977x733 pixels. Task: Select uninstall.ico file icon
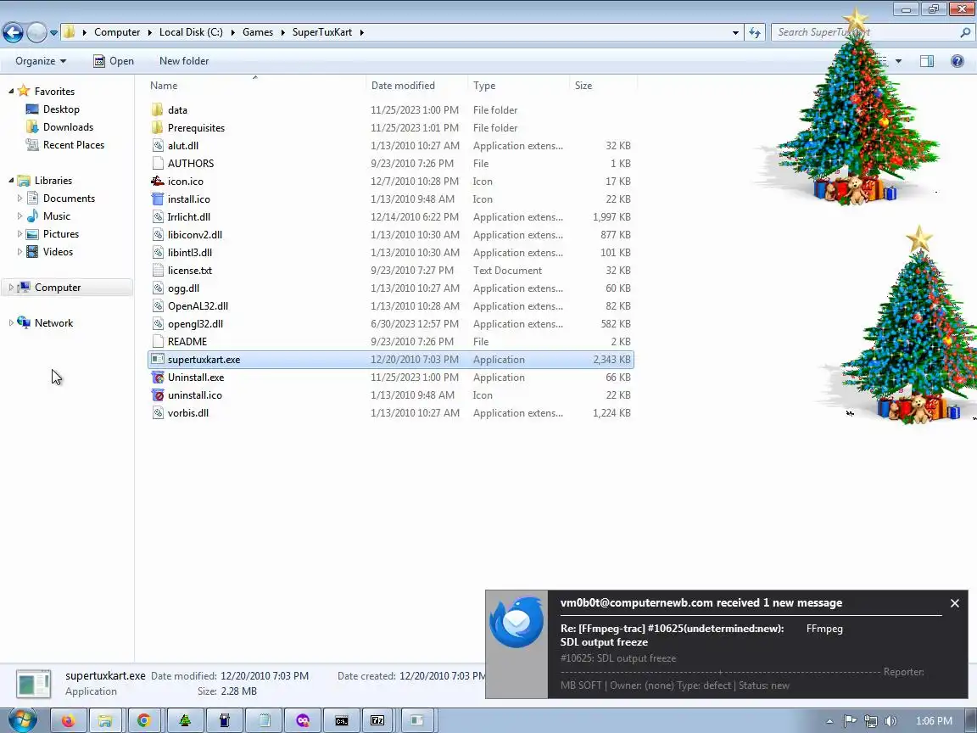[x=158, y=396]
